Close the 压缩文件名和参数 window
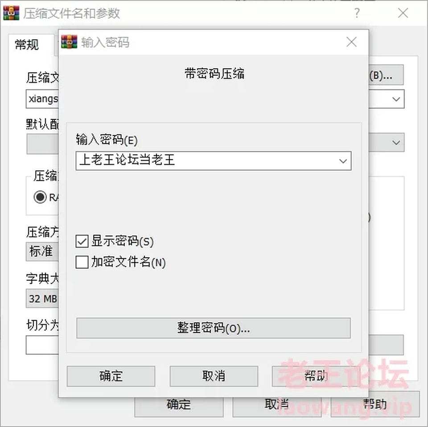Image resolution: width=428 pixels, height=427 pixels. click(403, 13)
